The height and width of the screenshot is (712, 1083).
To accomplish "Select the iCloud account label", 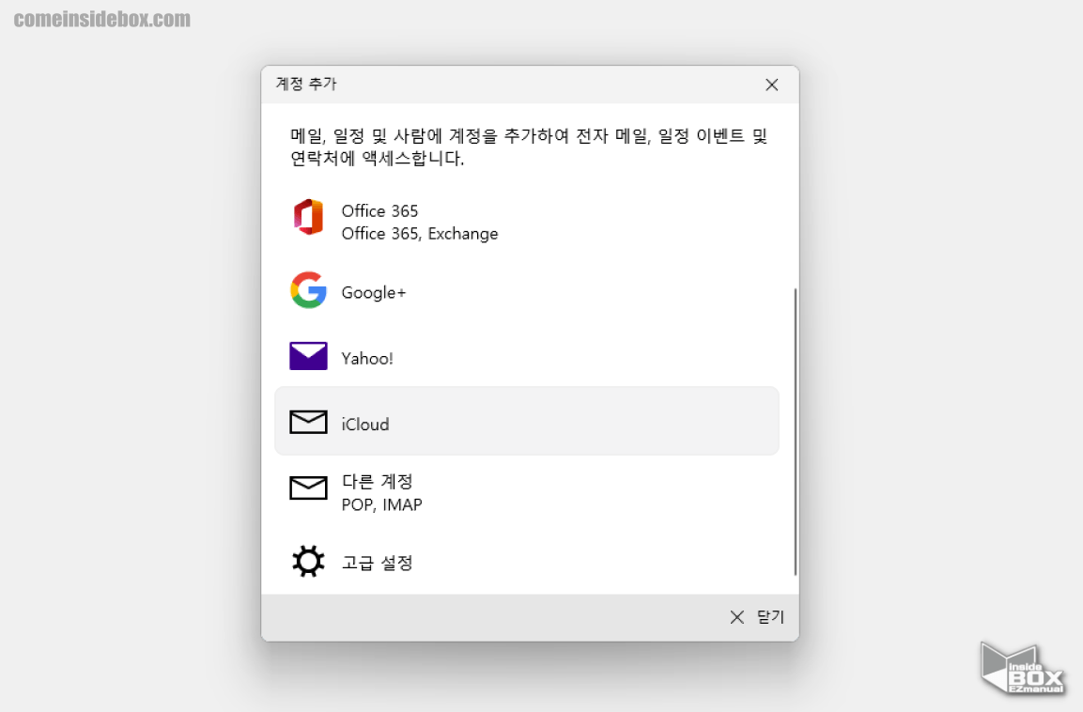I will [365, 424].
